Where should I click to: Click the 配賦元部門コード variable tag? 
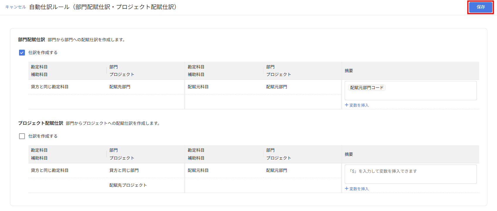click(x=367, y=88)
